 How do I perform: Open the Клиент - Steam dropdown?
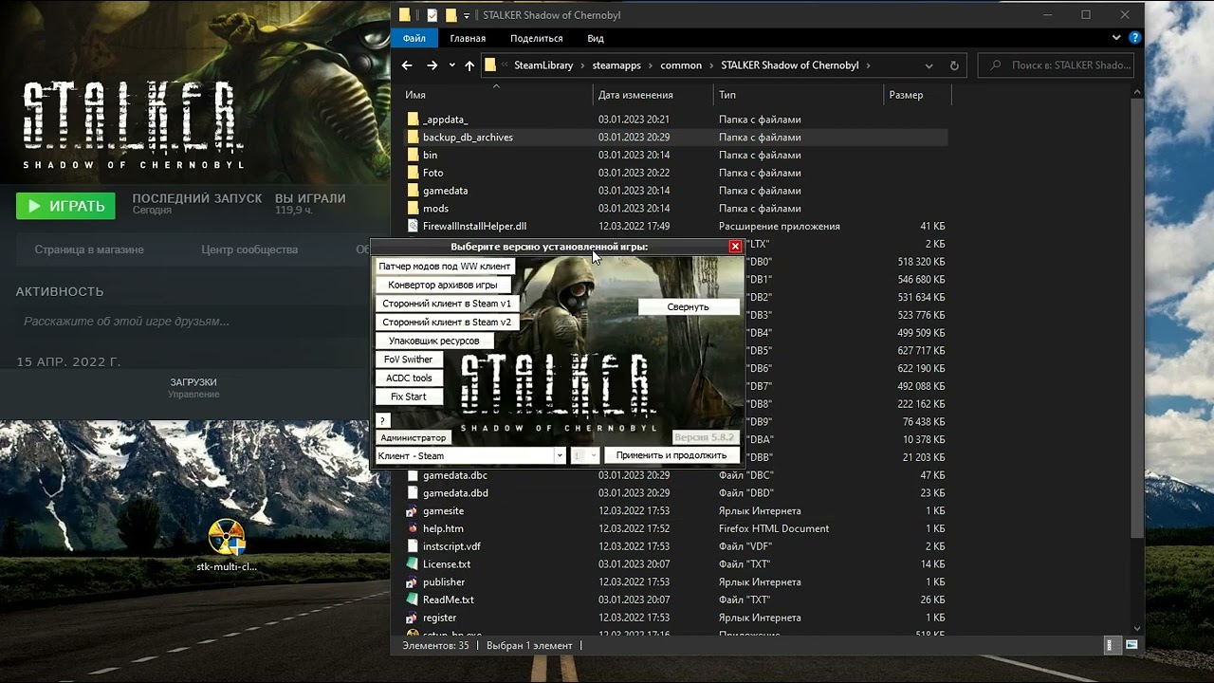pyautogui.click(x=560, y=456)
